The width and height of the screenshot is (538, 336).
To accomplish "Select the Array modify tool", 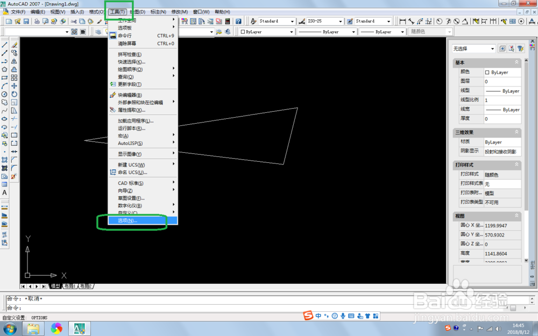I will (14, 78).
